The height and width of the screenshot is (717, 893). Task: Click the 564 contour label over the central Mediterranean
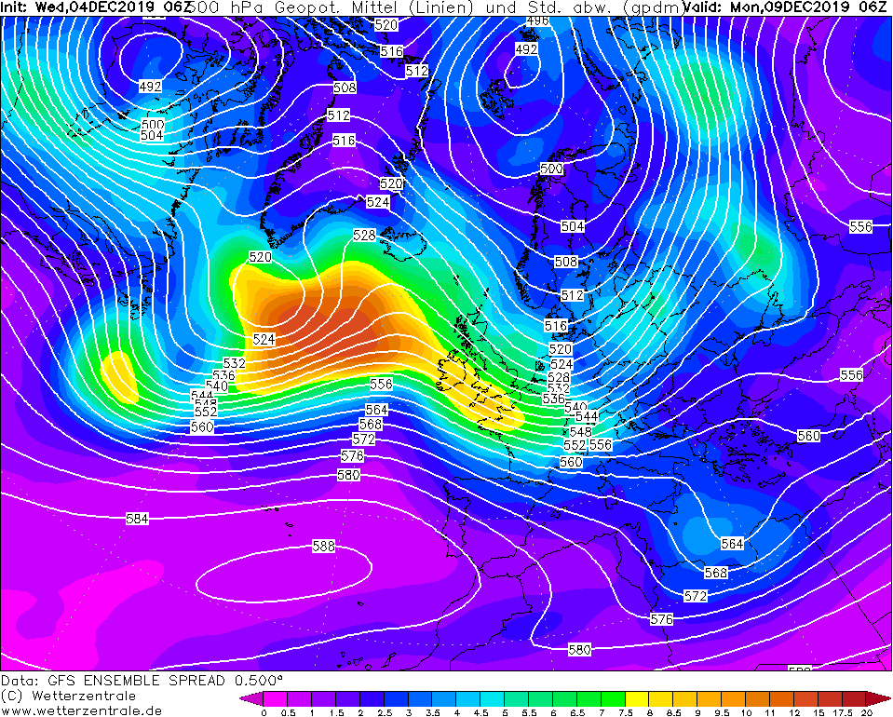coord(733,544)
